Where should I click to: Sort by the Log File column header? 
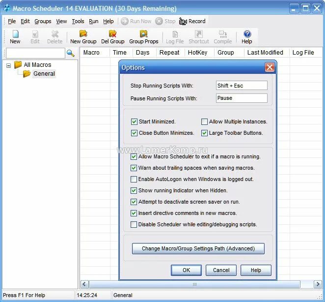click(306, 52)
